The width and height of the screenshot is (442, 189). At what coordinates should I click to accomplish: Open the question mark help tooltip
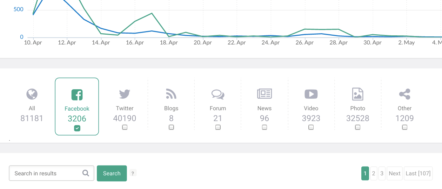(133, 173)
